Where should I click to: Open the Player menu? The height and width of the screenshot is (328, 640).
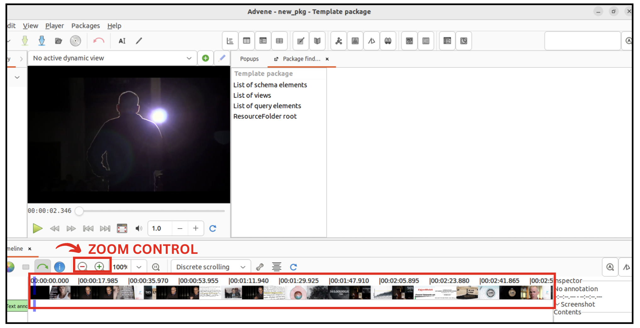54,26
